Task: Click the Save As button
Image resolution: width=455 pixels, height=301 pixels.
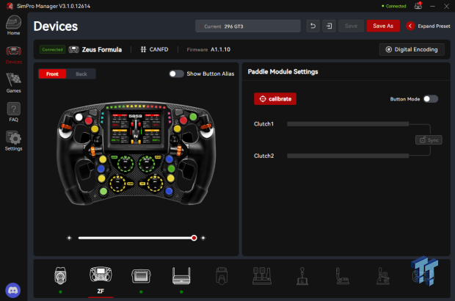Action: tap(383, 26)
